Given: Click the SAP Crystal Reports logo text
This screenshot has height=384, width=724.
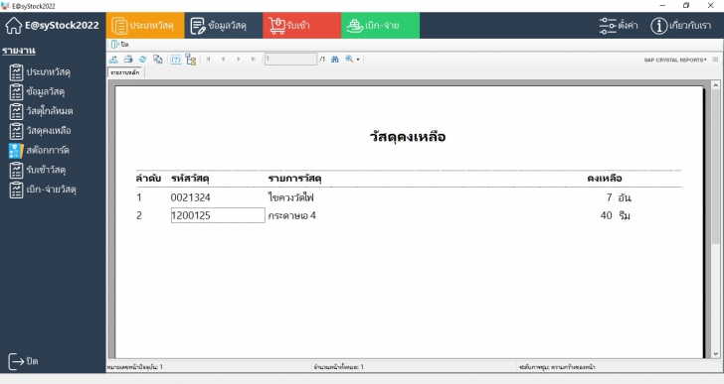Looking at the screenshot, I should pyautogui.click(x=675, y=60).
